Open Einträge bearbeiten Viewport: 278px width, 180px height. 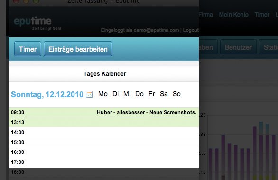[78, 49]
